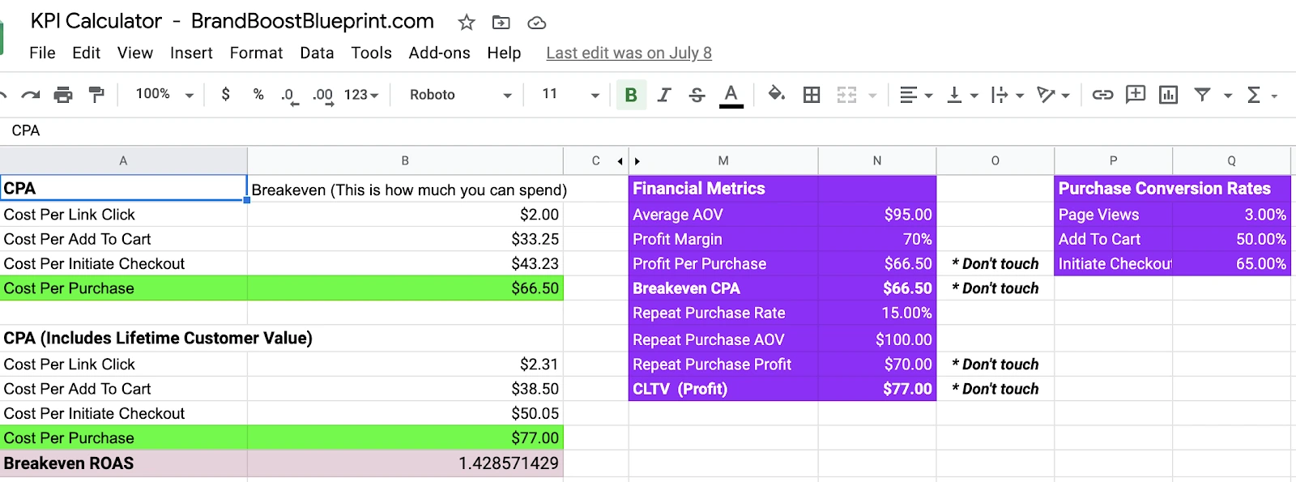
Task: Open the borders tool
Action: (x=812, y=95)
